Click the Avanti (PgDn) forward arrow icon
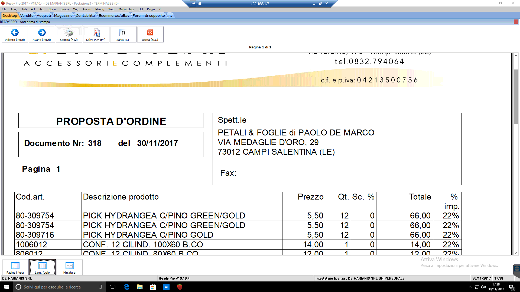 [x=42, y=33]
